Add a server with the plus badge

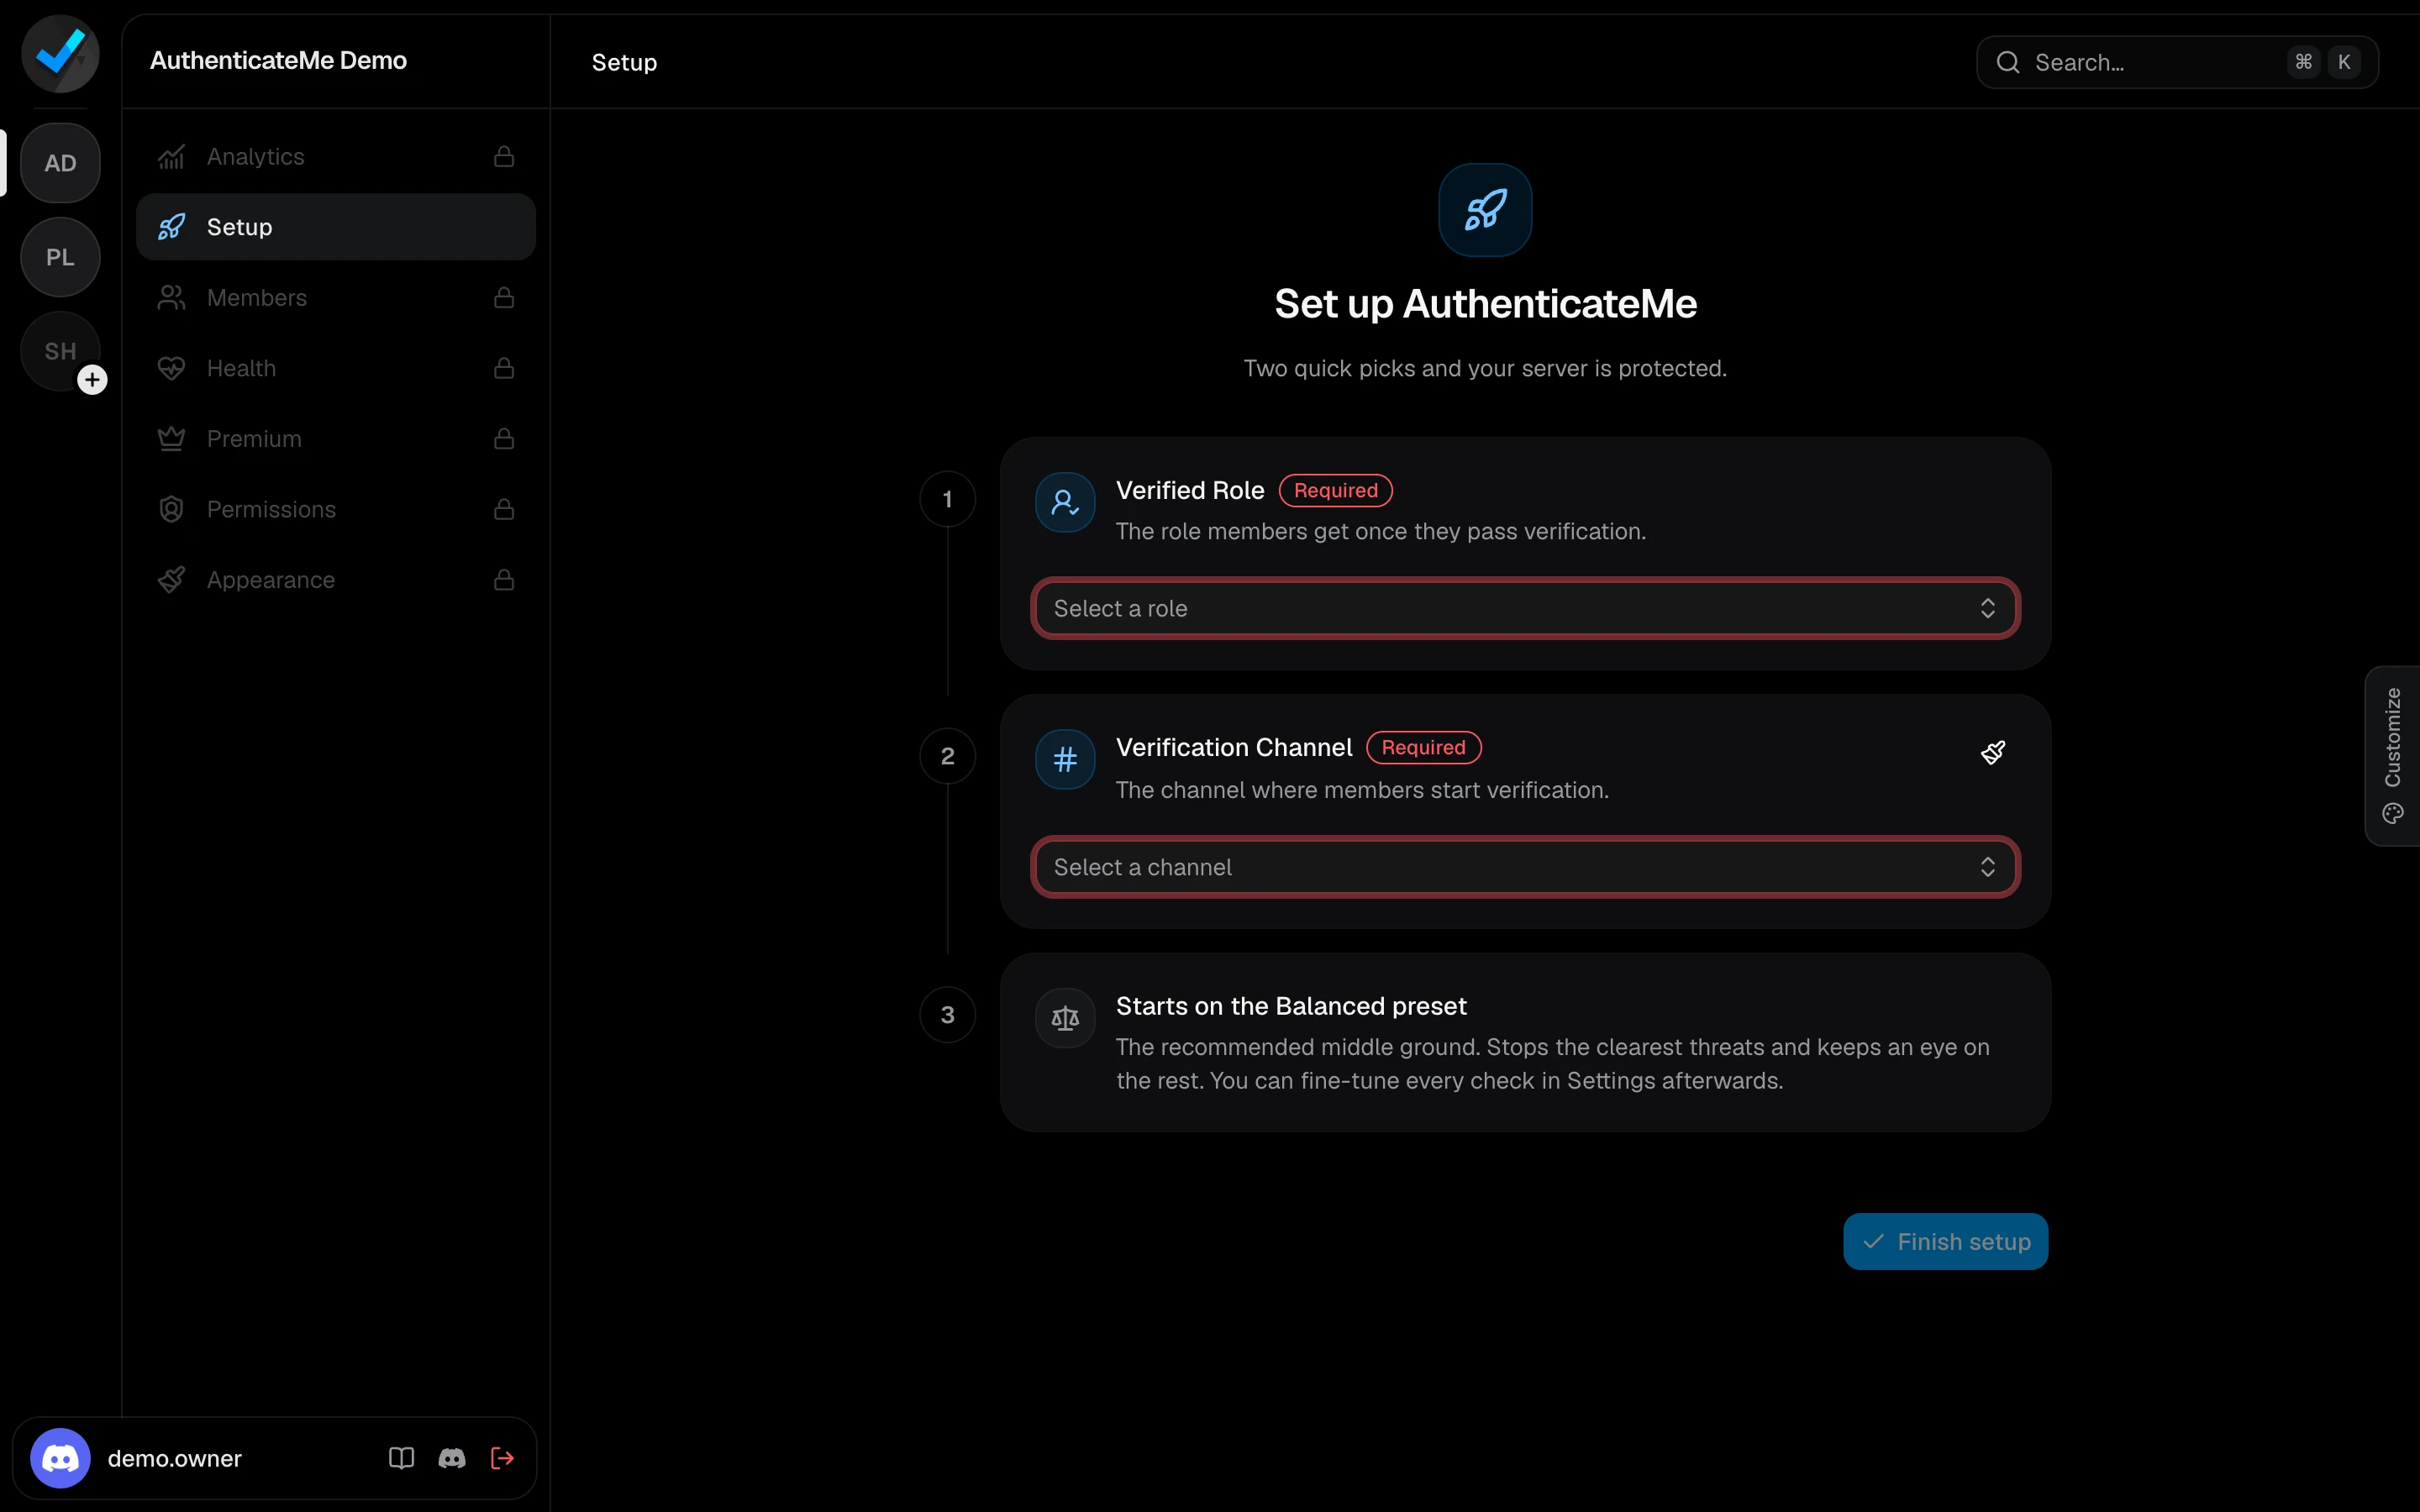point(92,380)
